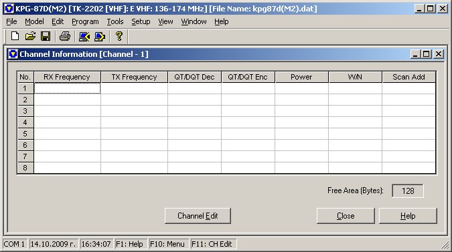Click the RX Frequency column header

coord(67,77)
